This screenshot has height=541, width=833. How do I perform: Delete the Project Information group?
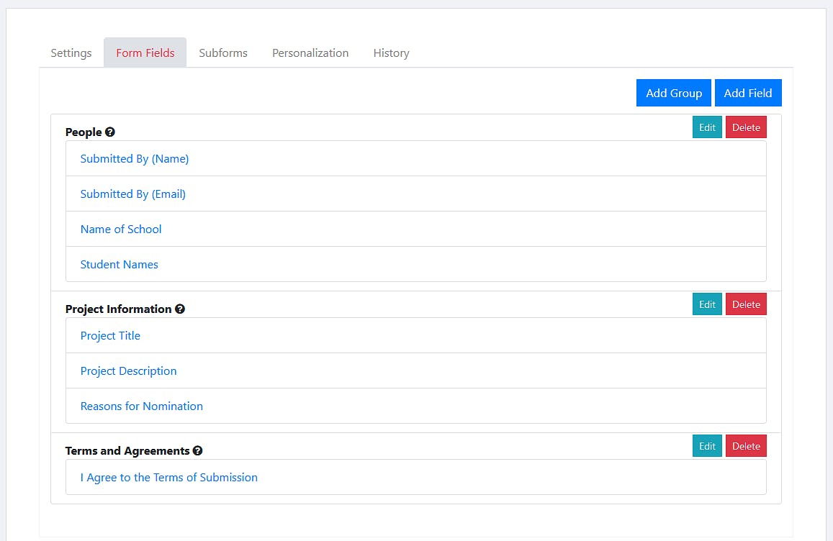click(x=746, y=304)
